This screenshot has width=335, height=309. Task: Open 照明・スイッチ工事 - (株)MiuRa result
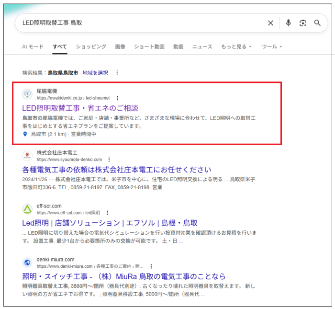(124, 276)
